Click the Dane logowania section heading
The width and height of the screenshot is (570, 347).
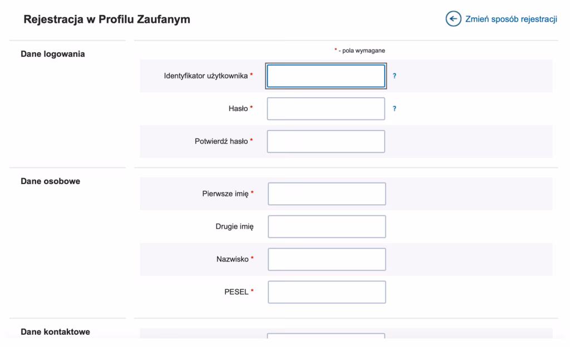[53, 54]
